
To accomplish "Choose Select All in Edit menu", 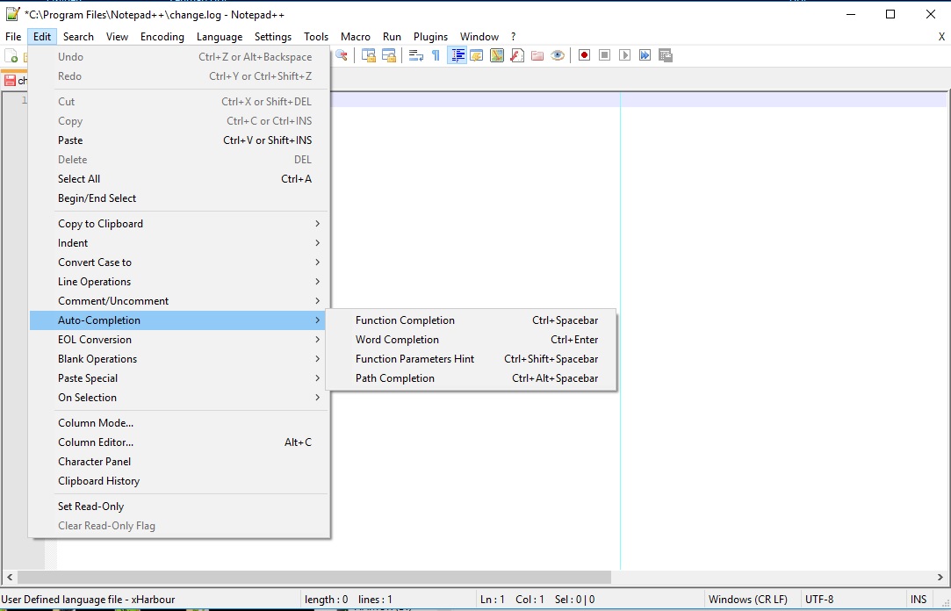I will tap(179, 179).
